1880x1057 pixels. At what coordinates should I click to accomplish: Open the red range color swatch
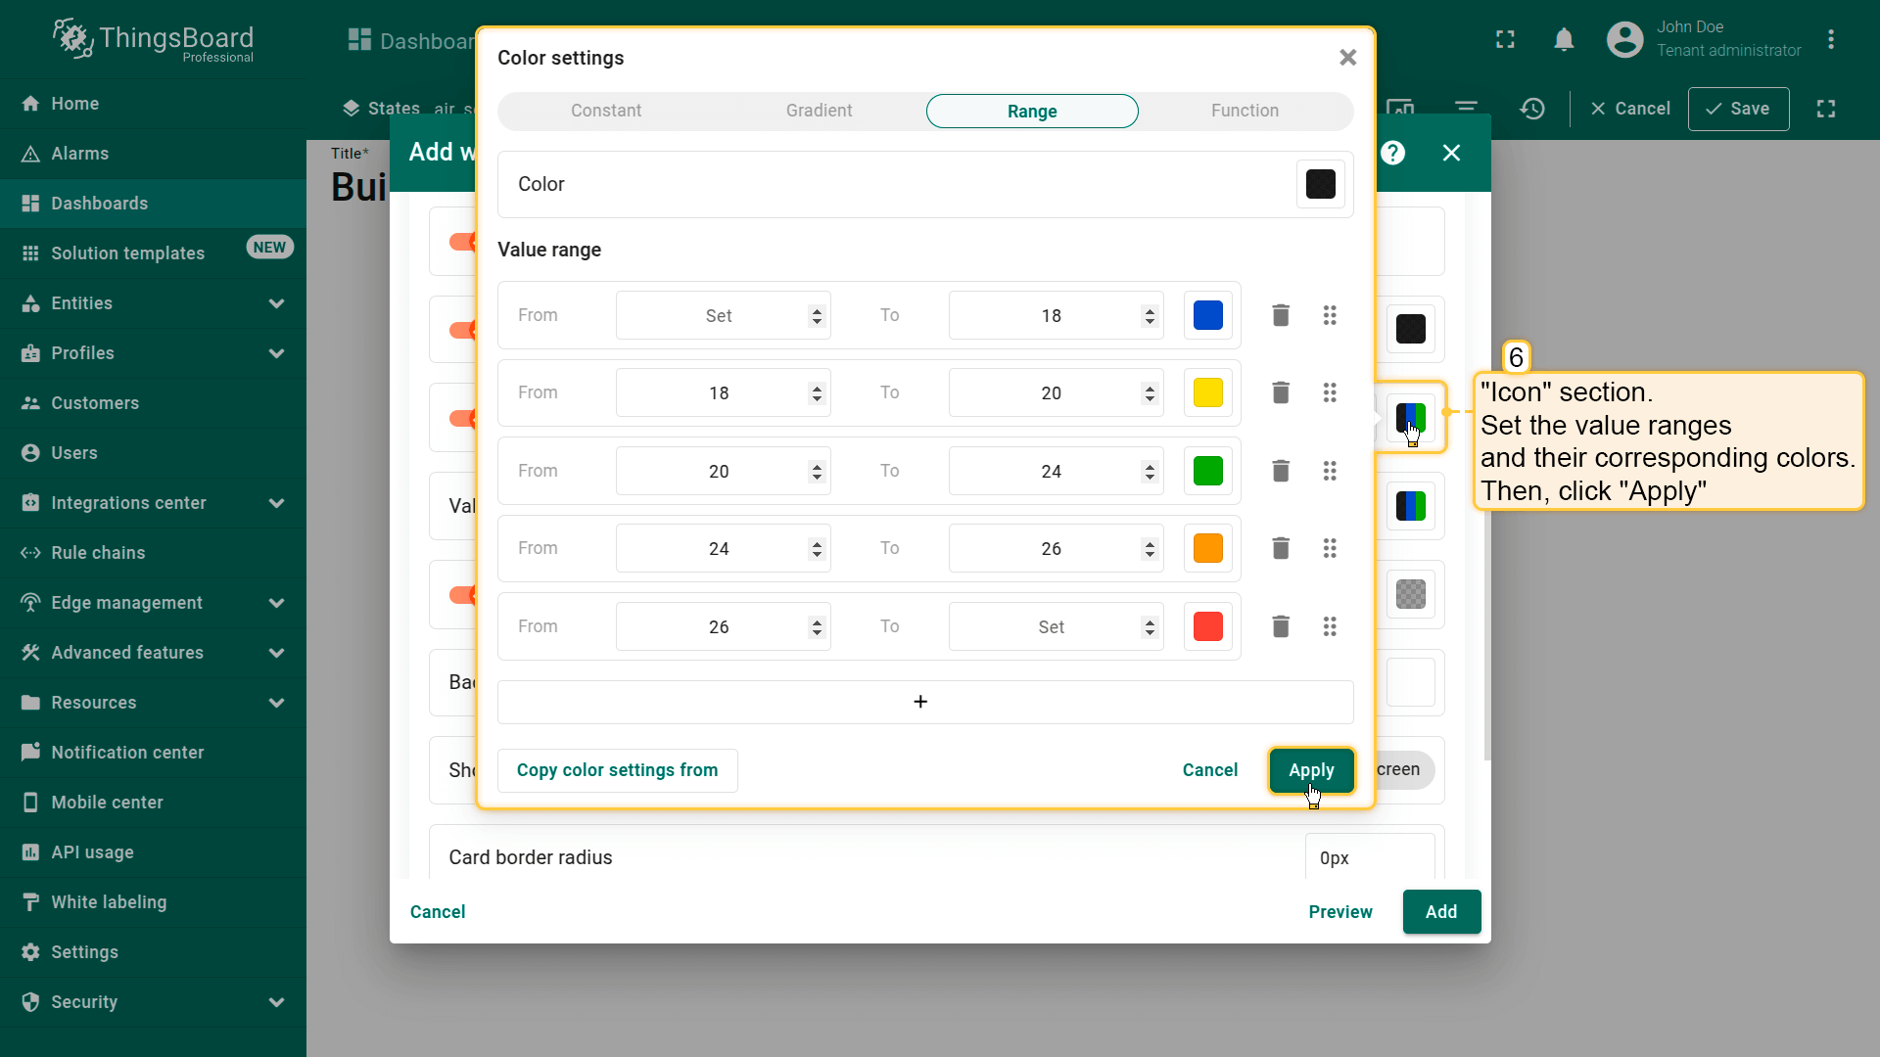pyautogui.click(x=1207, y=627)
